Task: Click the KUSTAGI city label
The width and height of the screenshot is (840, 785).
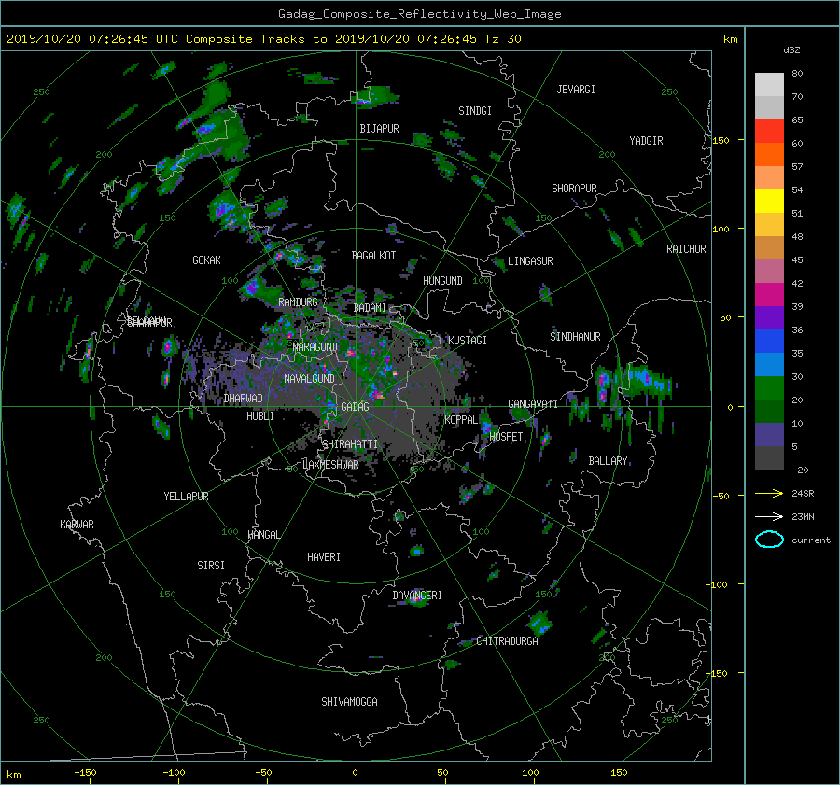Action: pos(468,341)
